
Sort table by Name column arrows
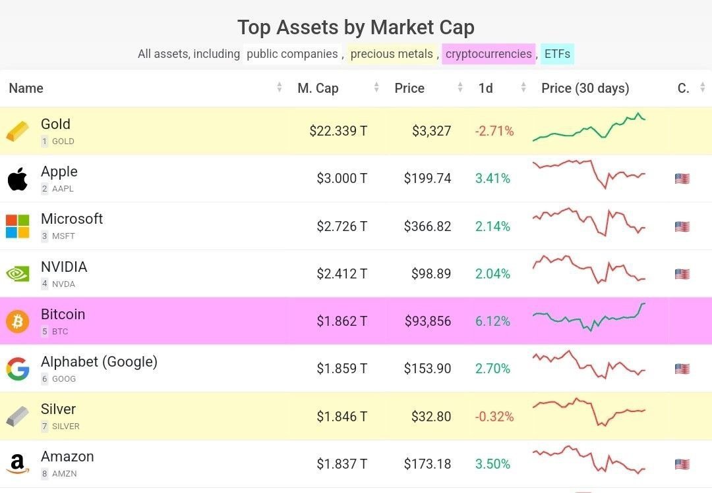(x=280, y=87)
